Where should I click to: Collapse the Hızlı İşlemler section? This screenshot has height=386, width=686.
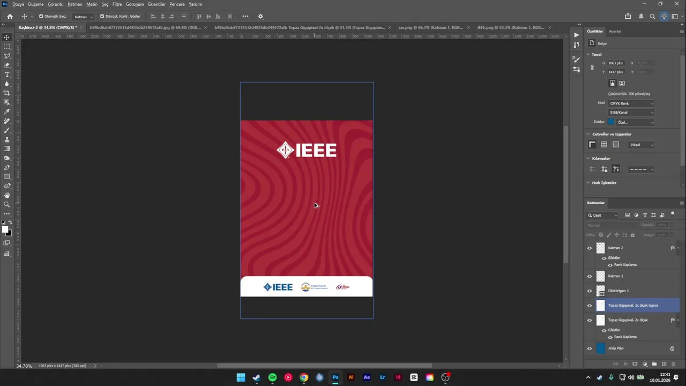click(588, 182)
